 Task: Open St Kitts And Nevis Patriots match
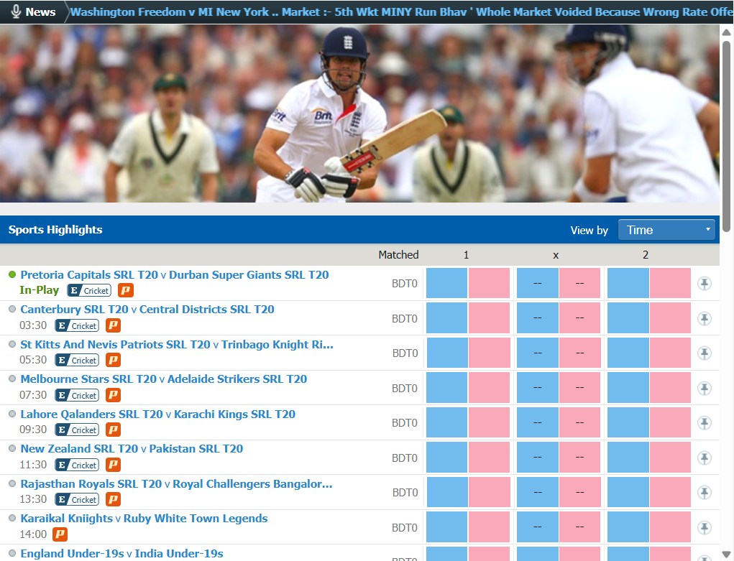coord(177,345)
